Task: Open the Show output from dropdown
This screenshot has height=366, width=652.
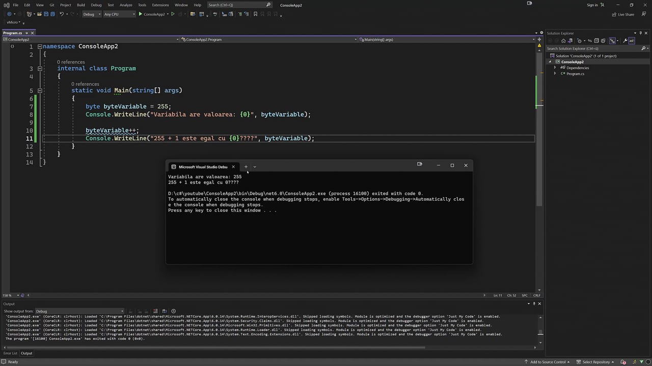Action: pos(79,311)
